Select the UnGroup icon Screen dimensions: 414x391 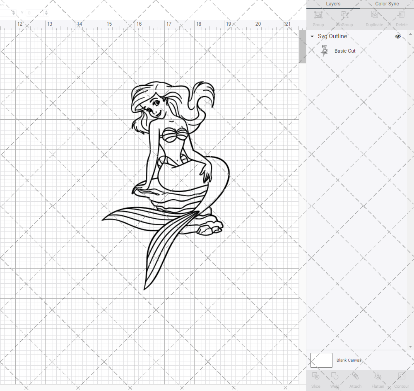[344, 17]
